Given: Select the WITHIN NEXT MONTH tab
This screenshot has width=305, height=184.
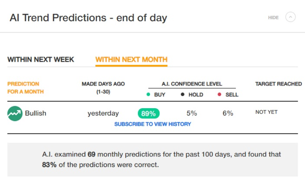Looking at the screenshot, I should (131, 59).
